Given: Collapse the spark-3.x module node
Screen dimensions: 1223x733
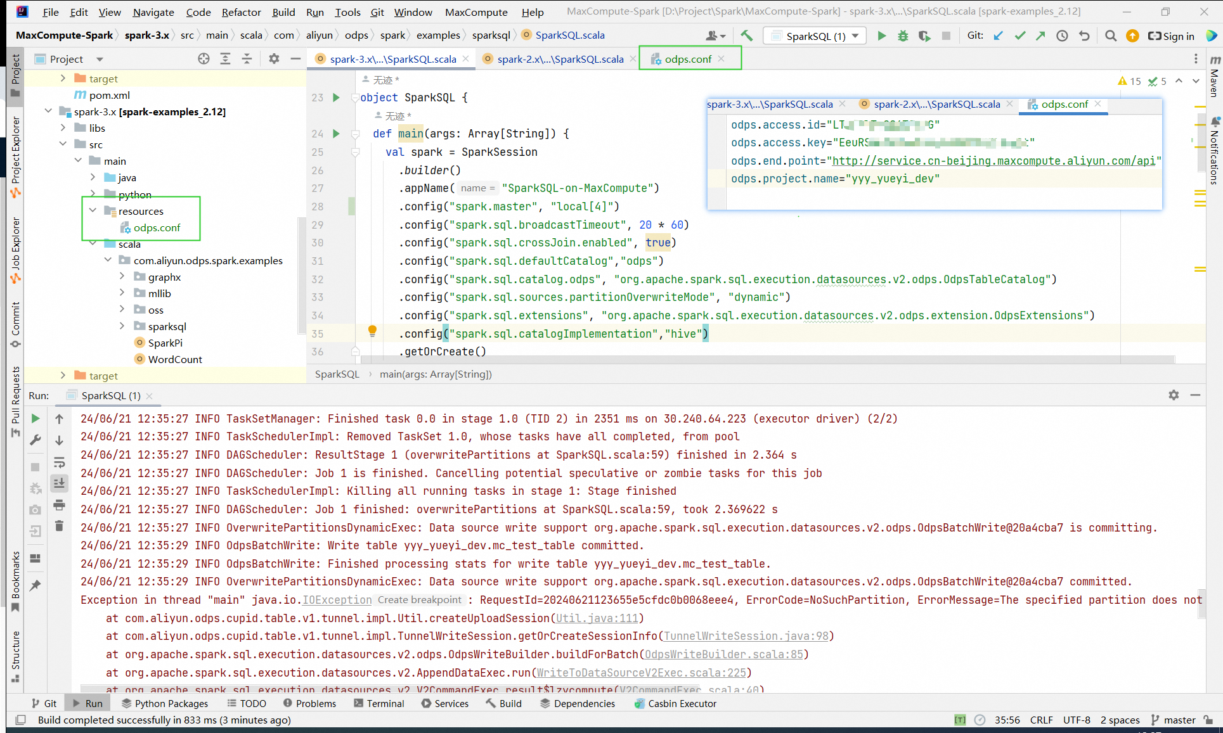Looking at the screenshot, I should pyautogui.click(x=48, y=112).
